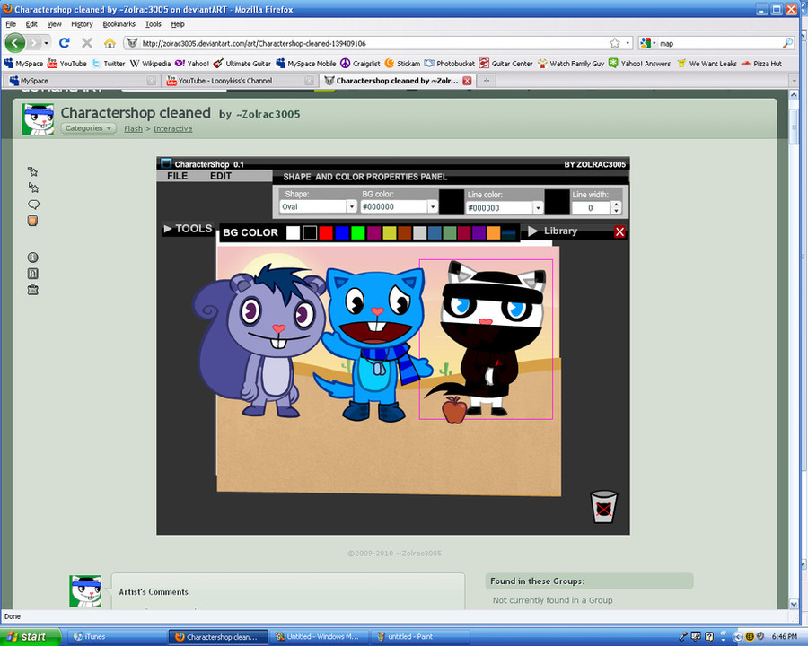
Task: Click the second star icon in deviation sidebar
Action: pyautogui.click(x=33, y=188)
